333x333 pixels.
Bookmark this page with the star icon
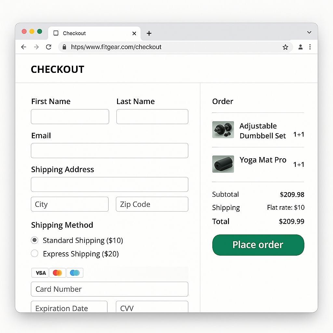(x=285, y=47)
